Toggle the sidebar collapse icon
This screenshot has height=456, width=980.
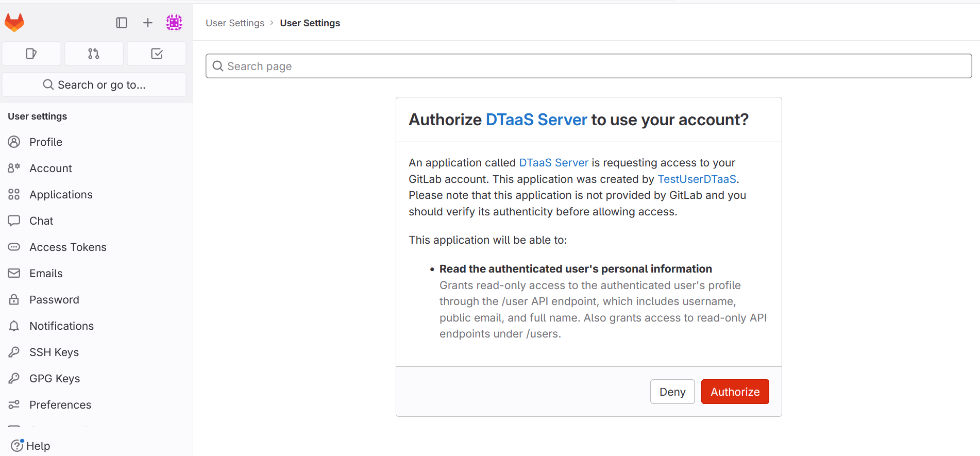[122, 23]
